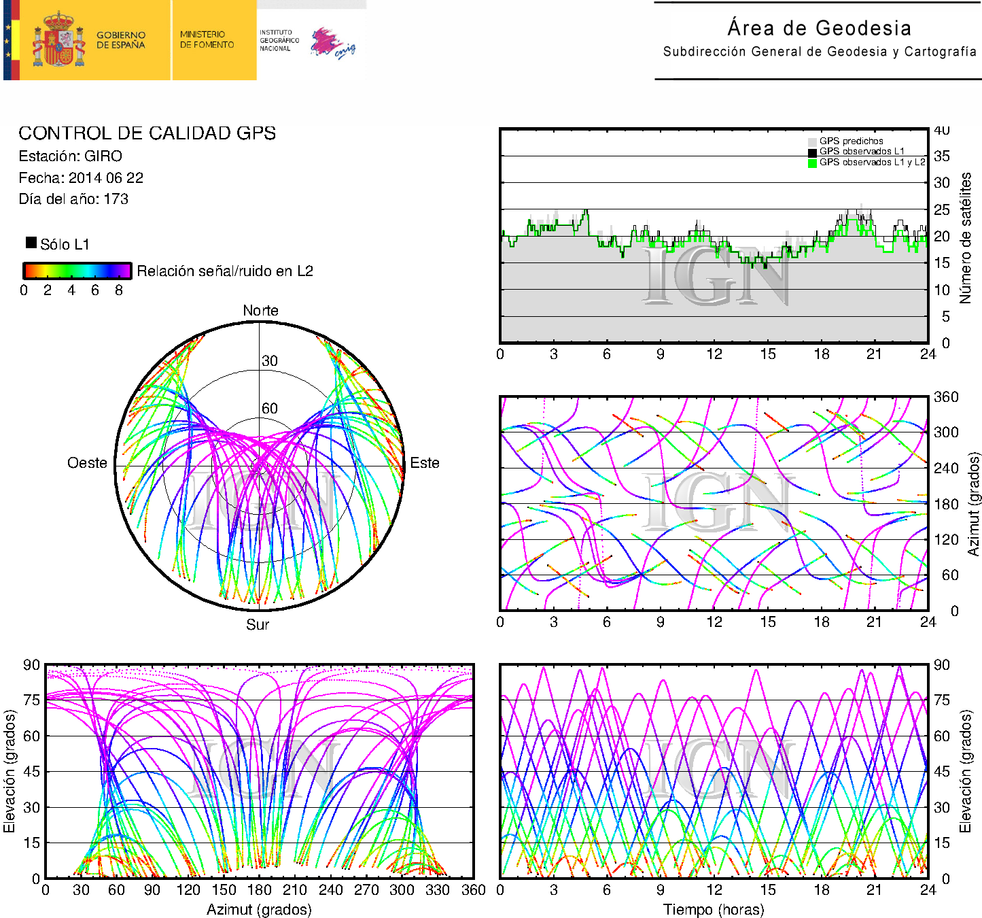This screenshot has height=918, width=982.
Task: Click the Gobierno de España text
Action: point(120,39)
